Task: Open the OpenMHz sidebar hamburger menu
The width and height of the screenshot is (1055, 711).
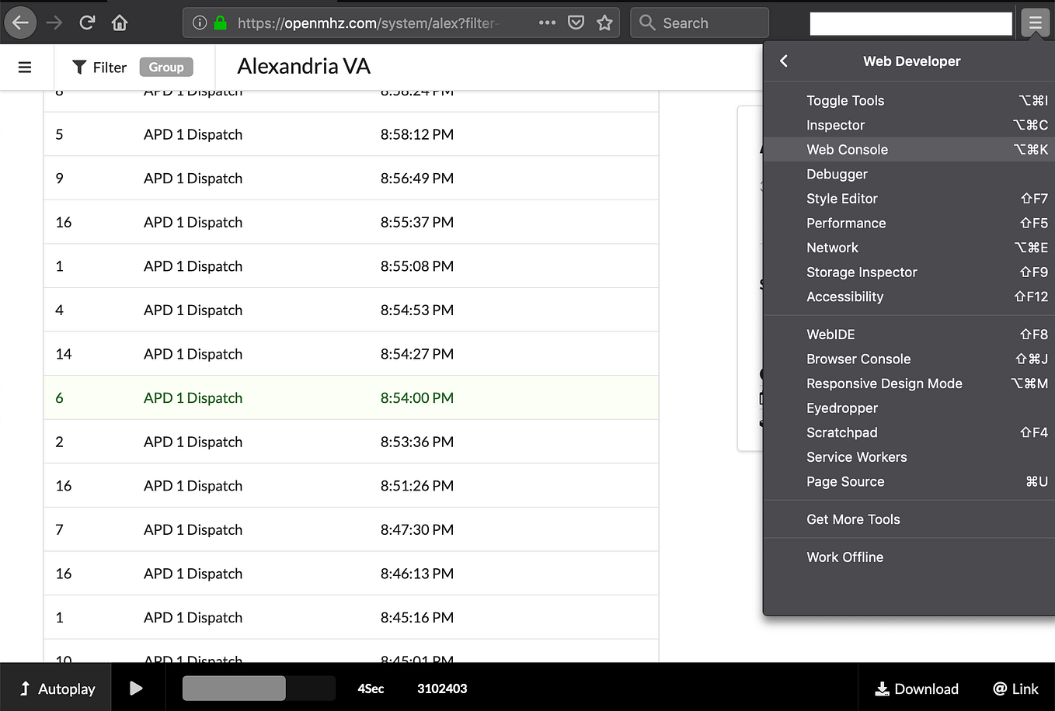Action: click(x=26, y=66)
